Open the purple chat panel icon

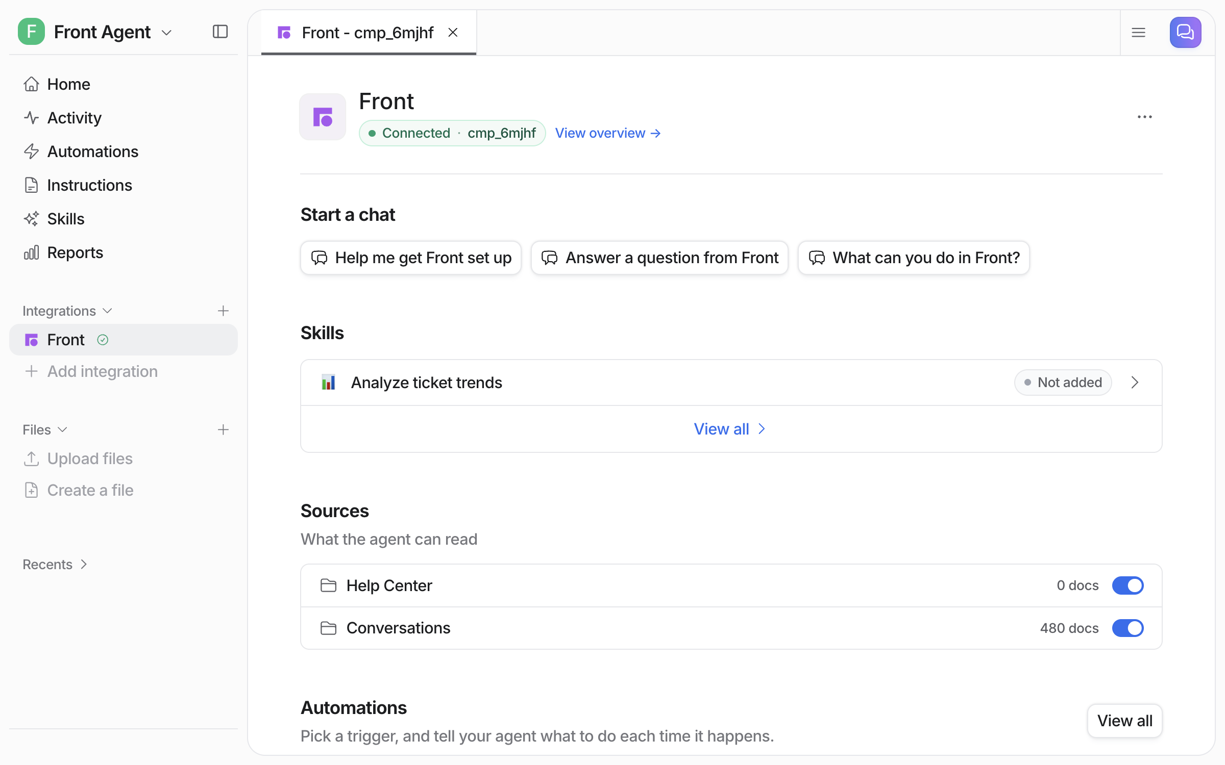[x=1185, y=33]
